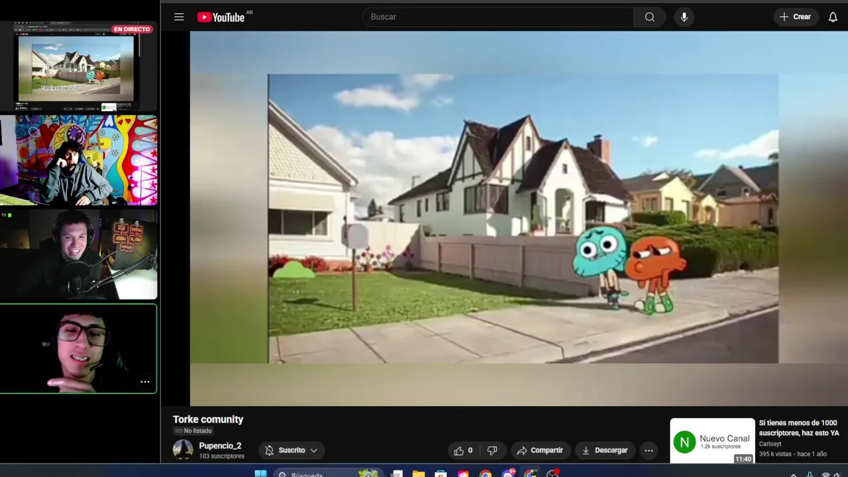This screenshot has width=848, height=477.
Task: Submit search with magnifier button
Action: (x=650, y=17)
